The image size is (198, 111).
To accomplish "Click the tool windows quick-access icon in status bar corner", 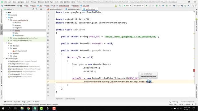I will pos(2,104).
